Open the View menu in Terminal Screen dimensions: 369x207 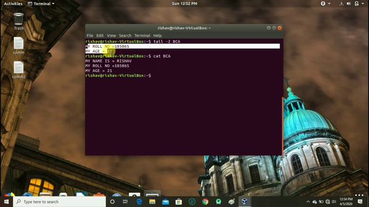(111, 36)
